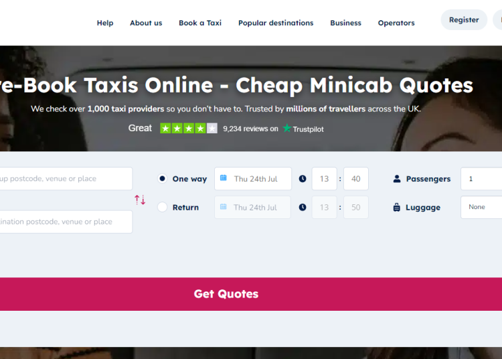Click the Return label text

click(x=185, y=207)
